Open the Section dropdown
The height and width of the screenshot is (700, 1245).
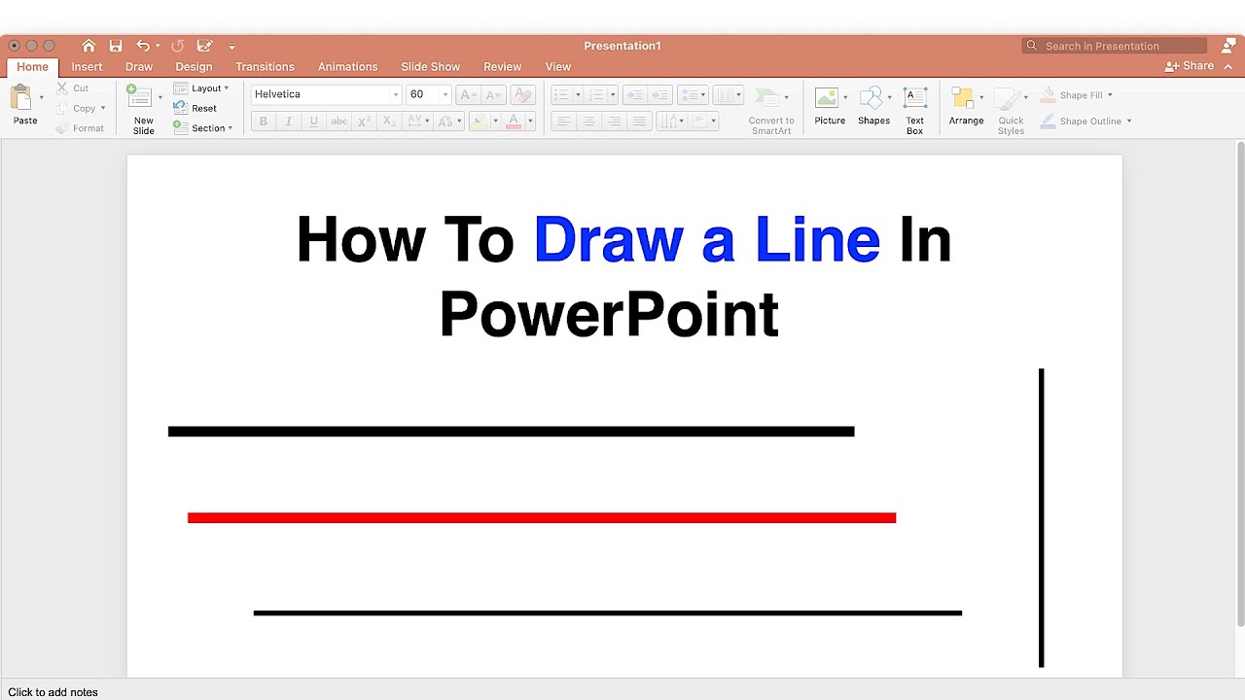[x=203, y=128]
